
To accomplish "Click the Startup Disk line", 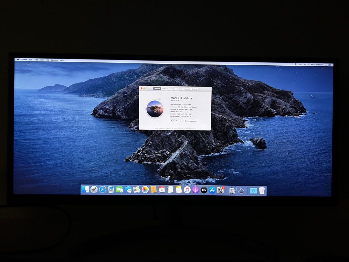I will point(176,112).
